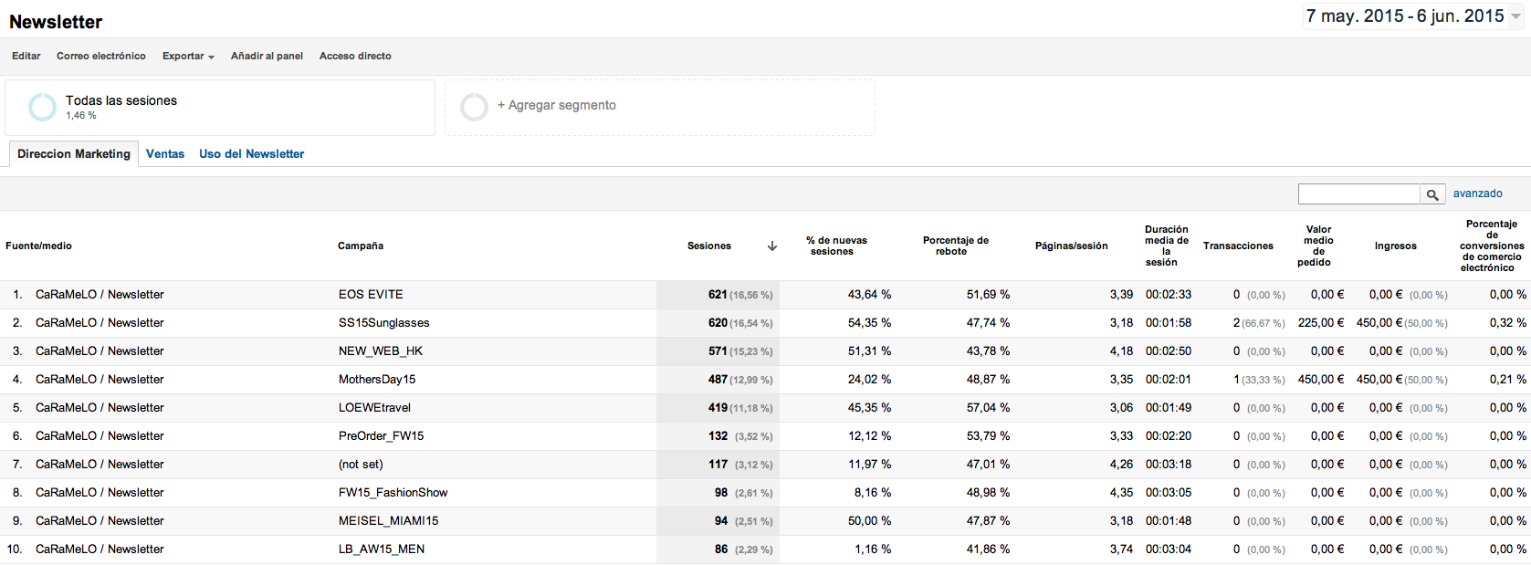Click session duration 00:03:18 for (not set)
The image size is (1531, 565).
click(1169, 465)
